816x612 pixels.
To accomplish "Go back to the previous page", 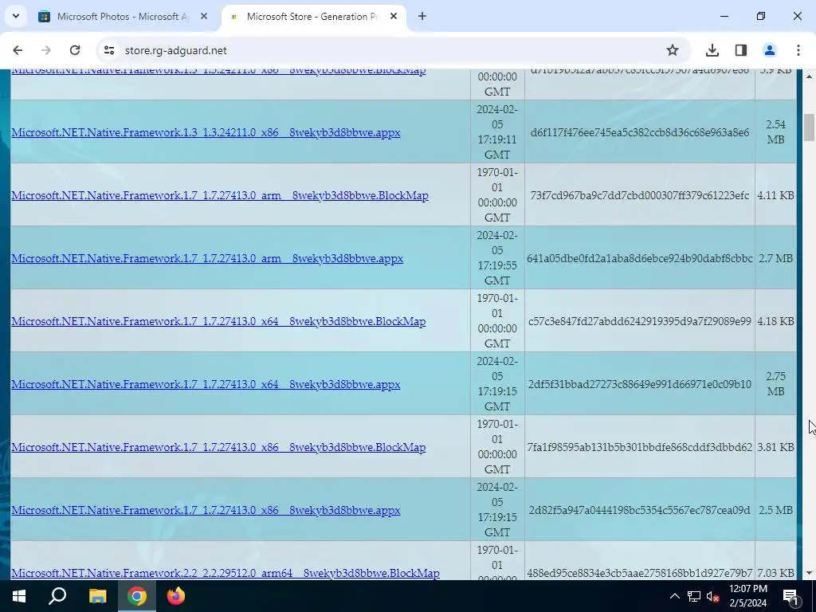I will tap(18, 50).
